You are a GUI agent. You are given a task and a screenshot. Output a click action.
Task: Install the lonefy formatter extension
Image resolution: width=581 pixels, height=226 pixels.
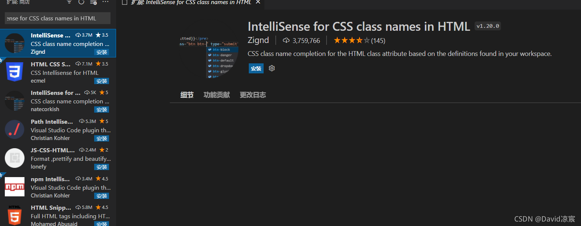coord(102,167)
